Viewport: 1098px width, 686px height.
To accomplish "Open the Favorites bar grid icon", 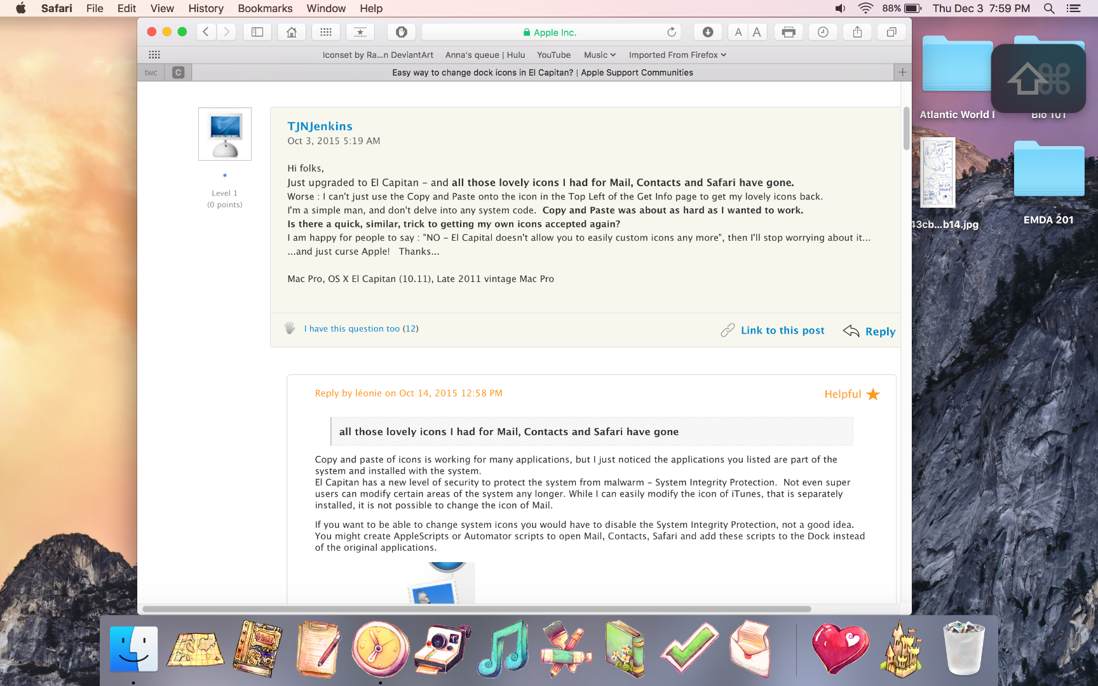I will (154, 55).
